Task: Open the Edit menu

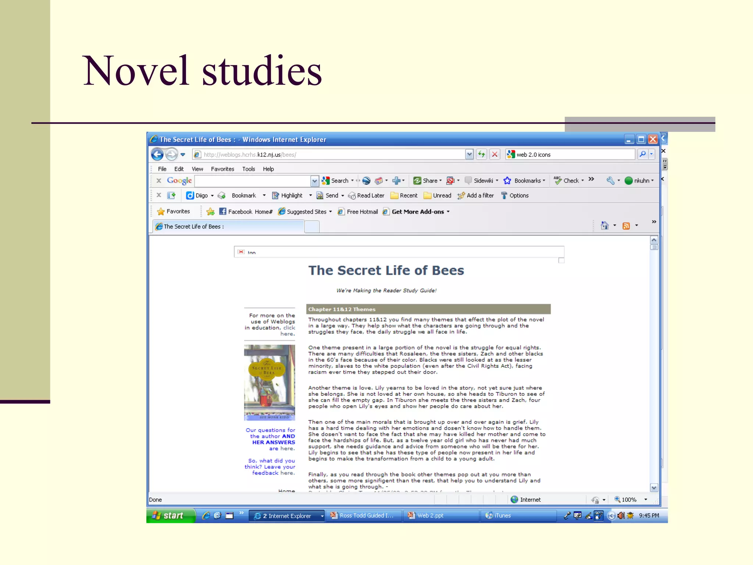Action: point(179,169)
